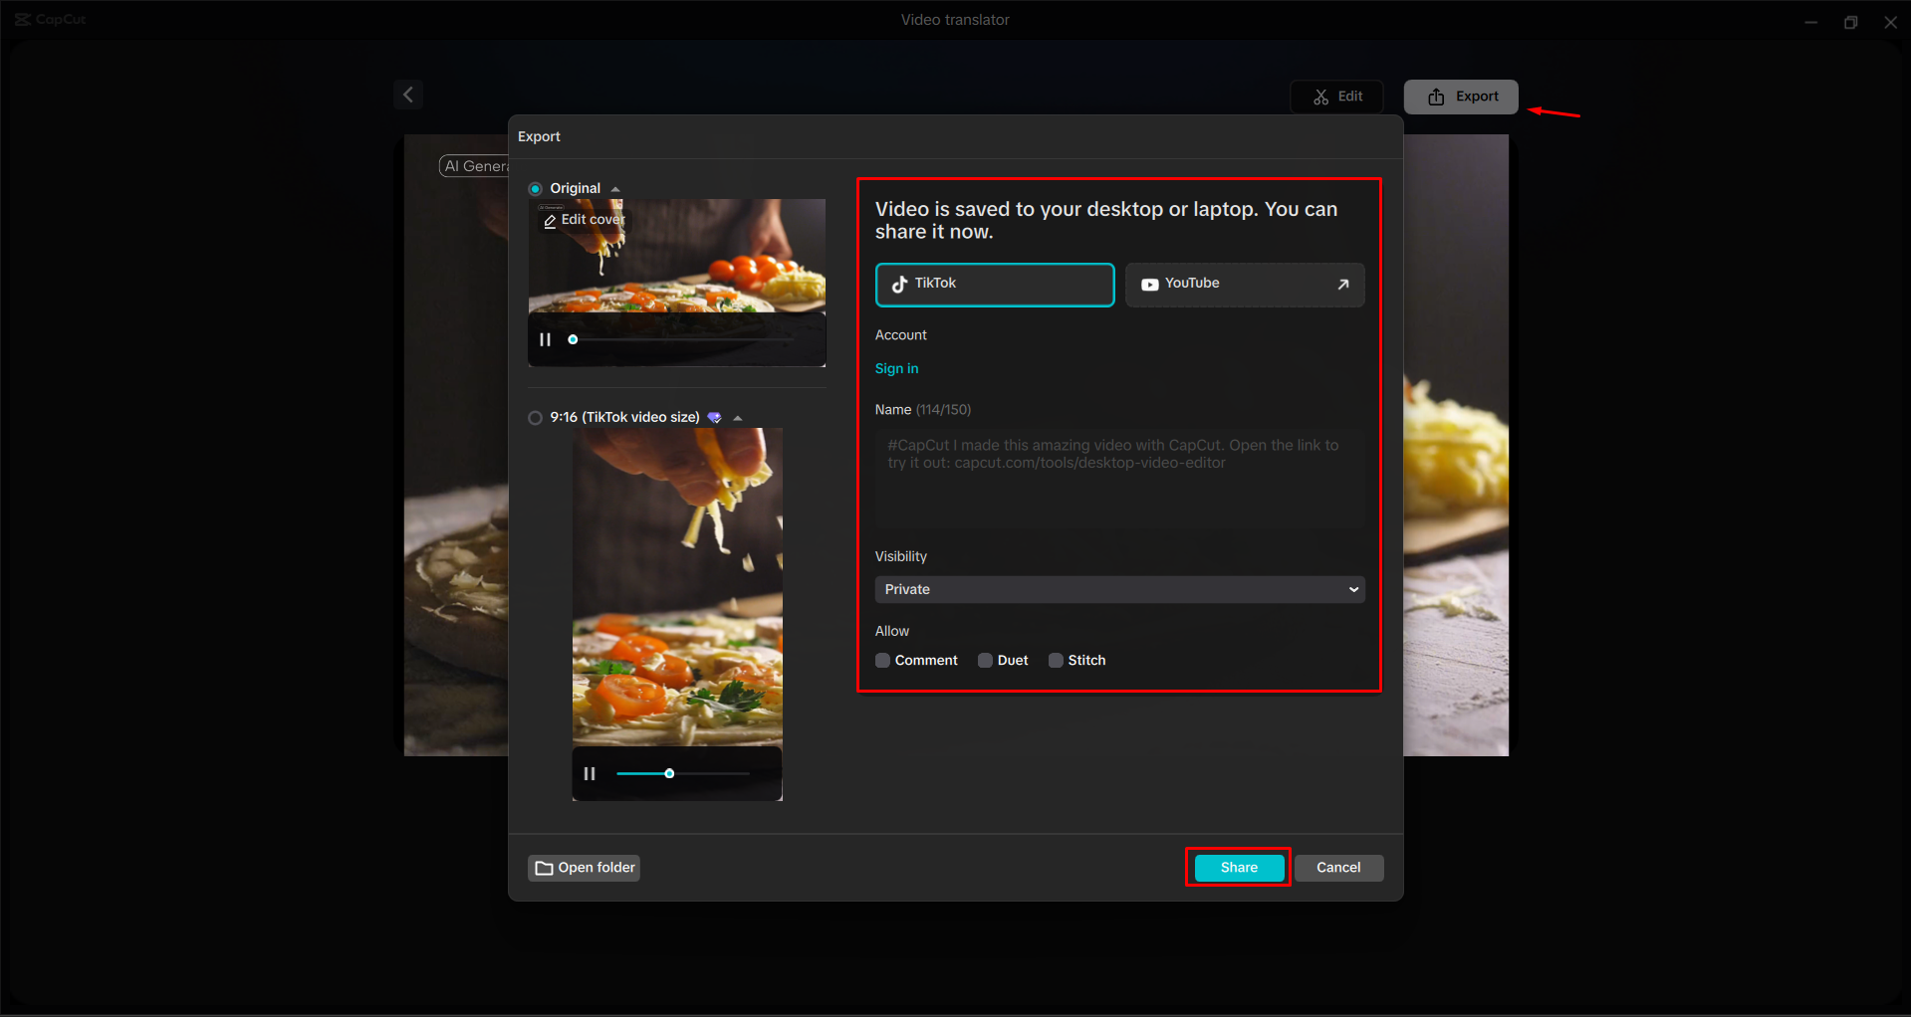1911x1017 pixels.
Task: Click the Pro diamond icon
Action: pos(714,418)
